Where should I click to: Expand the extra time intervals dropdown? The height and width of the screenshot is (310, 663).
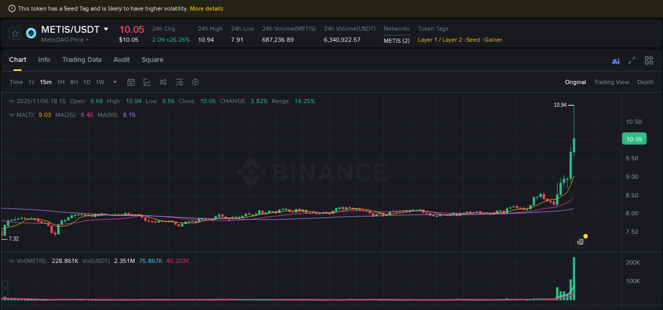(115, 82)
